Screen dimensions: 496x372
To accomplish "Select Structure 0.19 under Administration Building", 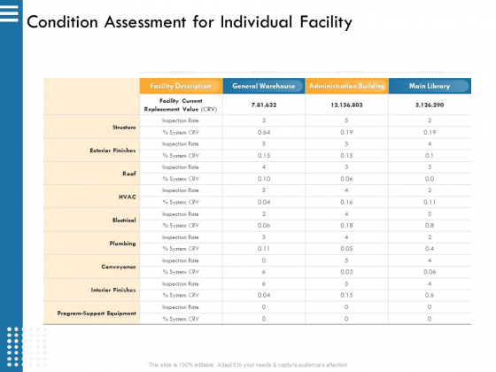I will click(x=346, y=133).
